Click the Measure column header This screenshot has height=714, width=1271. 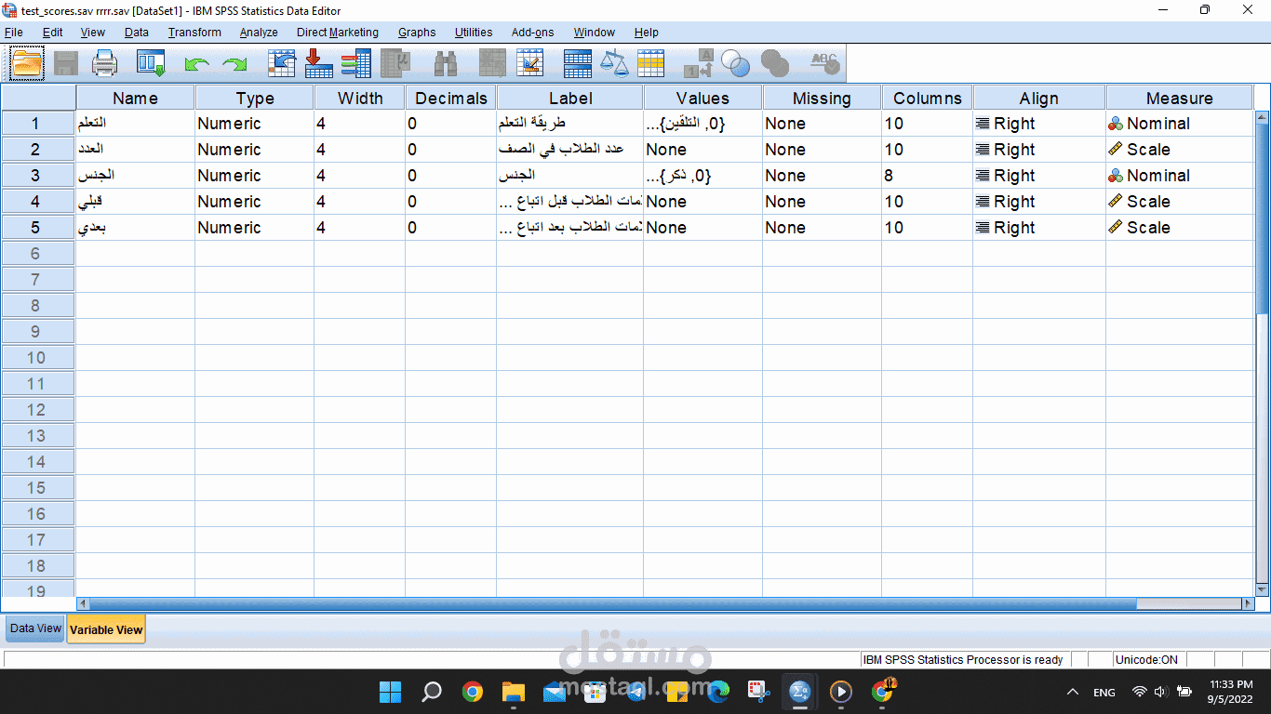1180,98
